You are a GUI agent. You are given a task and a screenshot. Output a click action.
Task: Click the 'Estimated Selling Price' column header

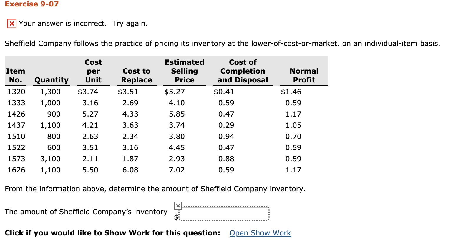tap(184, 71)
